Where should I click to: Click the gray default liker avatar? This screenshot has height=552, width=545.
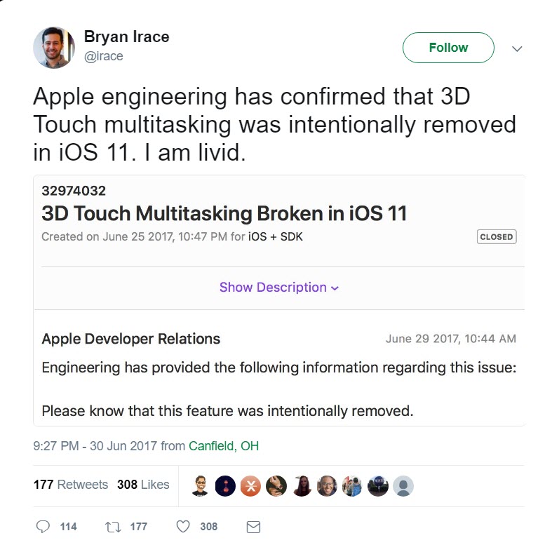[403, 485]
